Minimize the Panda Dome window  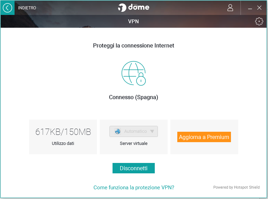point(250,8)
